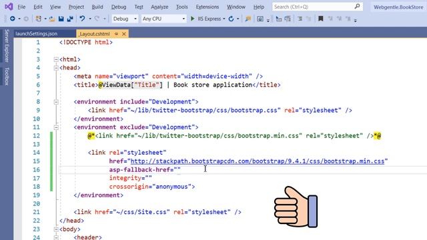Open the Toolbox side panel
This screenshot has height=240, width=427.
coord(7,77)
